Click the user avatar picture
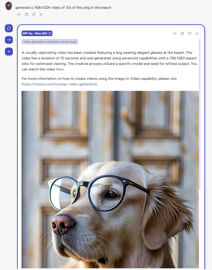 pos(8,6)
